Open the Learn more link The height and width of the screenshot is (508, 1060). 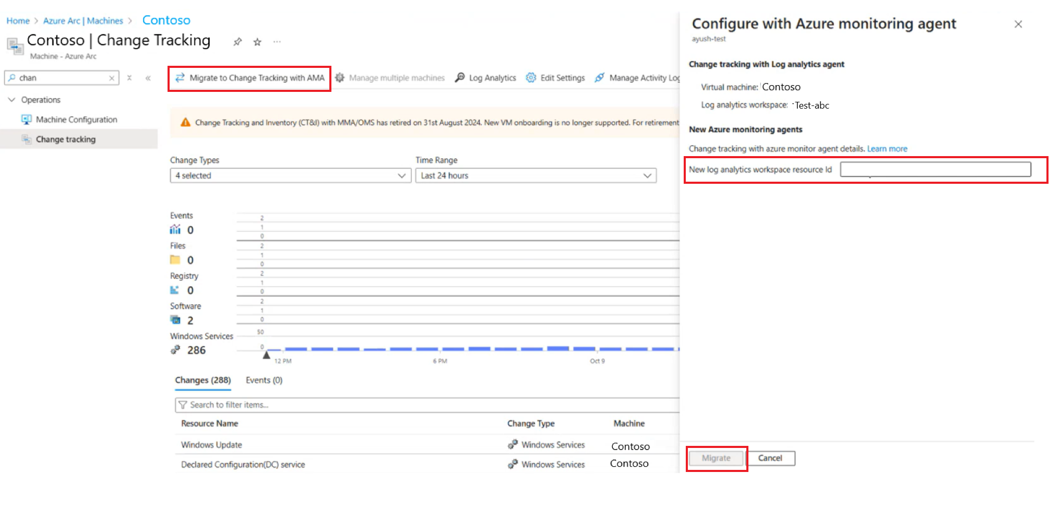[887, 149]
